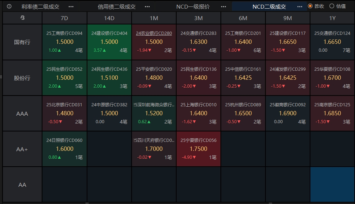Switch to the 利率债二级成交 tab
Image resolution: width=355 pixels, height=204 pixels.
click(40, 7)
